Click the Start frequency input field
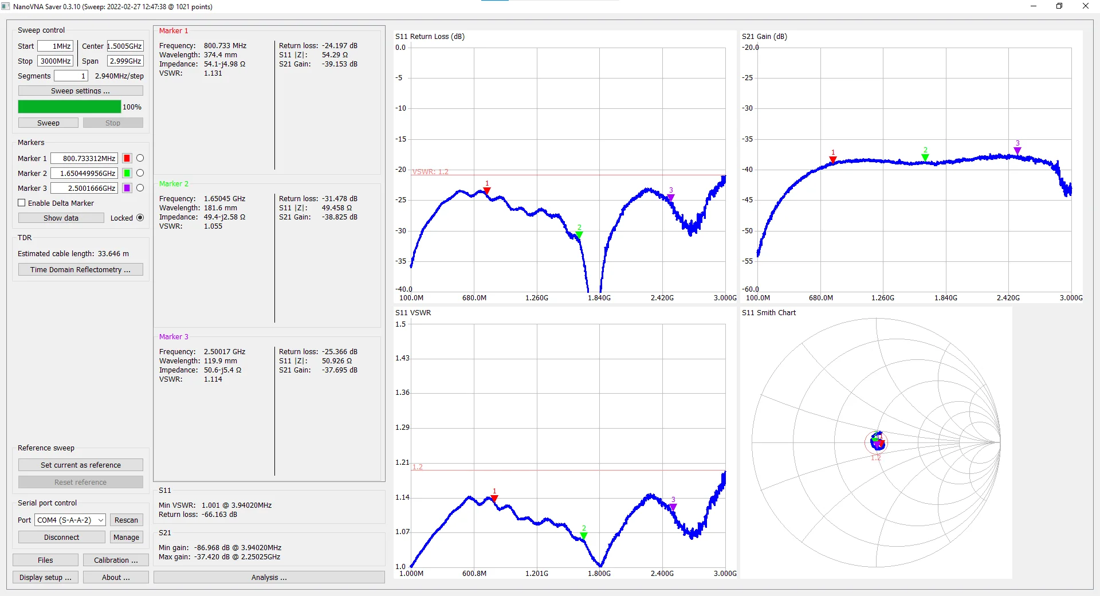The height and width of the screenshot is (596, 1100). click(56, 46)
